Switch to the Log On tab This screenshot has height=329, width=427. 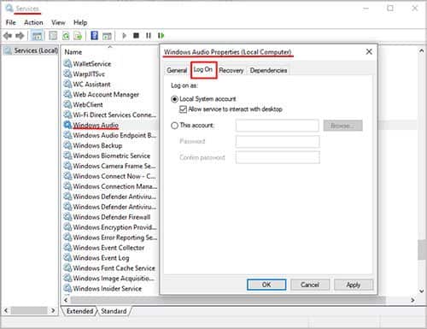click(x=203, y=69)
